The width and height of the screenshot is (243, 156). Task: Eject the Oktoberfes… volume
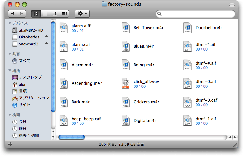[46, 37]
